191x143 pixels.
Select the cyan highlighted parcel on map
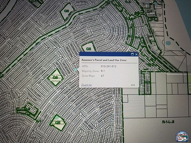click(x=76, y=69)
